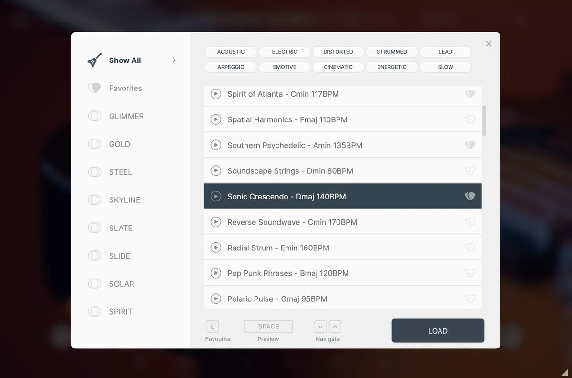Select the SKYLINE category icon
The width and height of the screenshot is (572, 378).
coord(94,200)
